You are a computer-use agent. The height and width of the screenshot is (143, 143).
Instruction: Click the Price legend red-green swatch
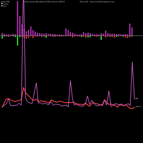[2, 6]
